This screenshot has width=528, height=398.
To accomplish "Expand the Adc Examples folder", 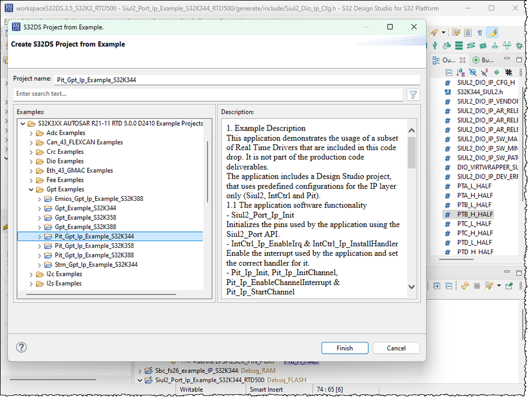I will [31, 133].
